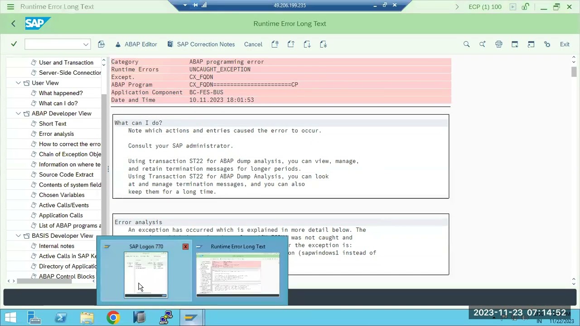Select Information on where terminated item

tap(70, 164)
